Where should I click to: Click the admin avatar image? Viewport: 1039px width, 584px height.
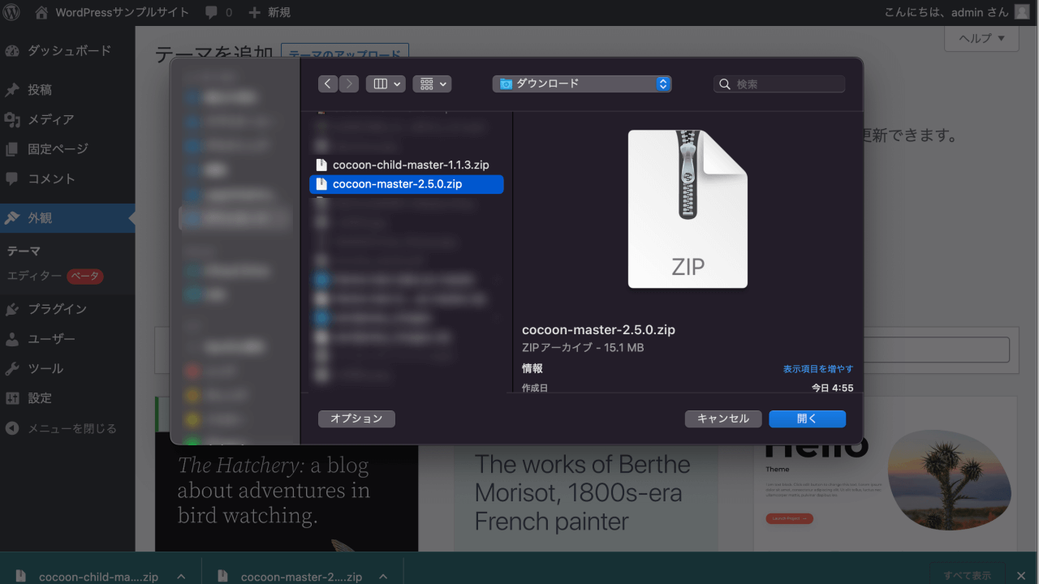coord(1021,12)
